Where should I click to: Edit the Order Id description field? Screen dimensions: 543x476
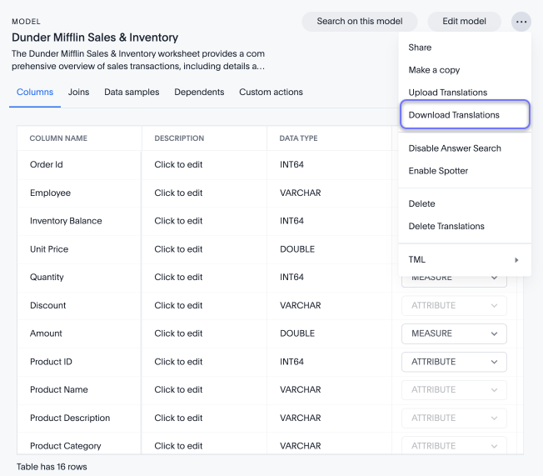[178, 165]
